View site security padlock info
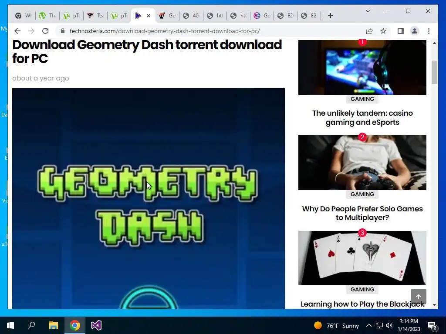446x334 pixels. pyautogui.click(x=63, y=31)
